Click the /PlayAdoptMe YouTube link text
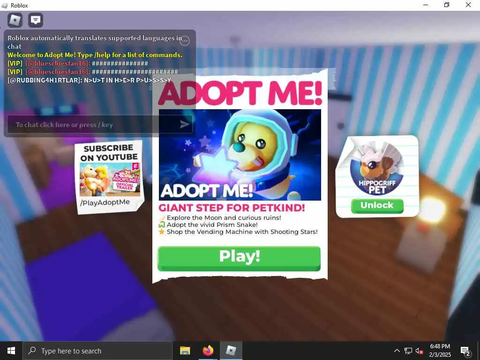The width and height of the screenshot is (480, 360). pos(105,202)
